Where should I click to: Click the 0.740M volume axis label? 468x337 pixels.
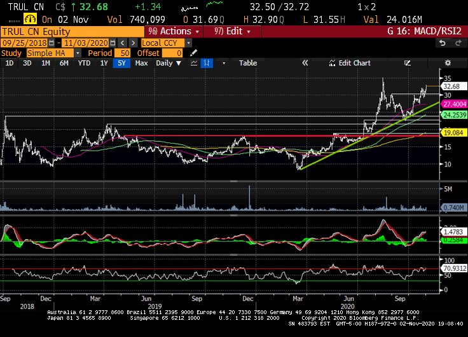coord(453,207)
